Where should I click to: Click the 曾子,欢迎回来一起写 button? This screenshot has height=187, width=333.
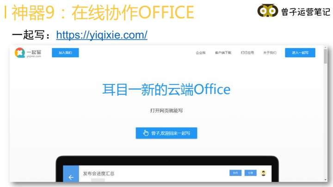pos(166,133)
